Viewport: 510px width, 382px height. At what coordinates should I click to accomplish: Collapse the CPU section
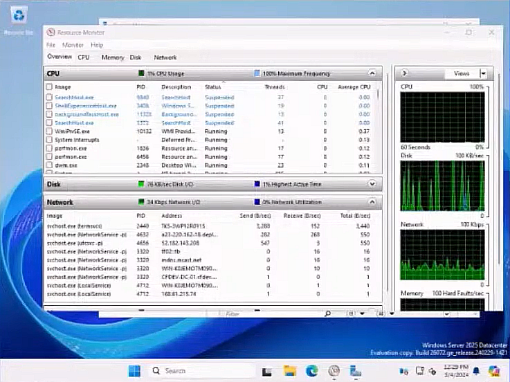point(372,73)
